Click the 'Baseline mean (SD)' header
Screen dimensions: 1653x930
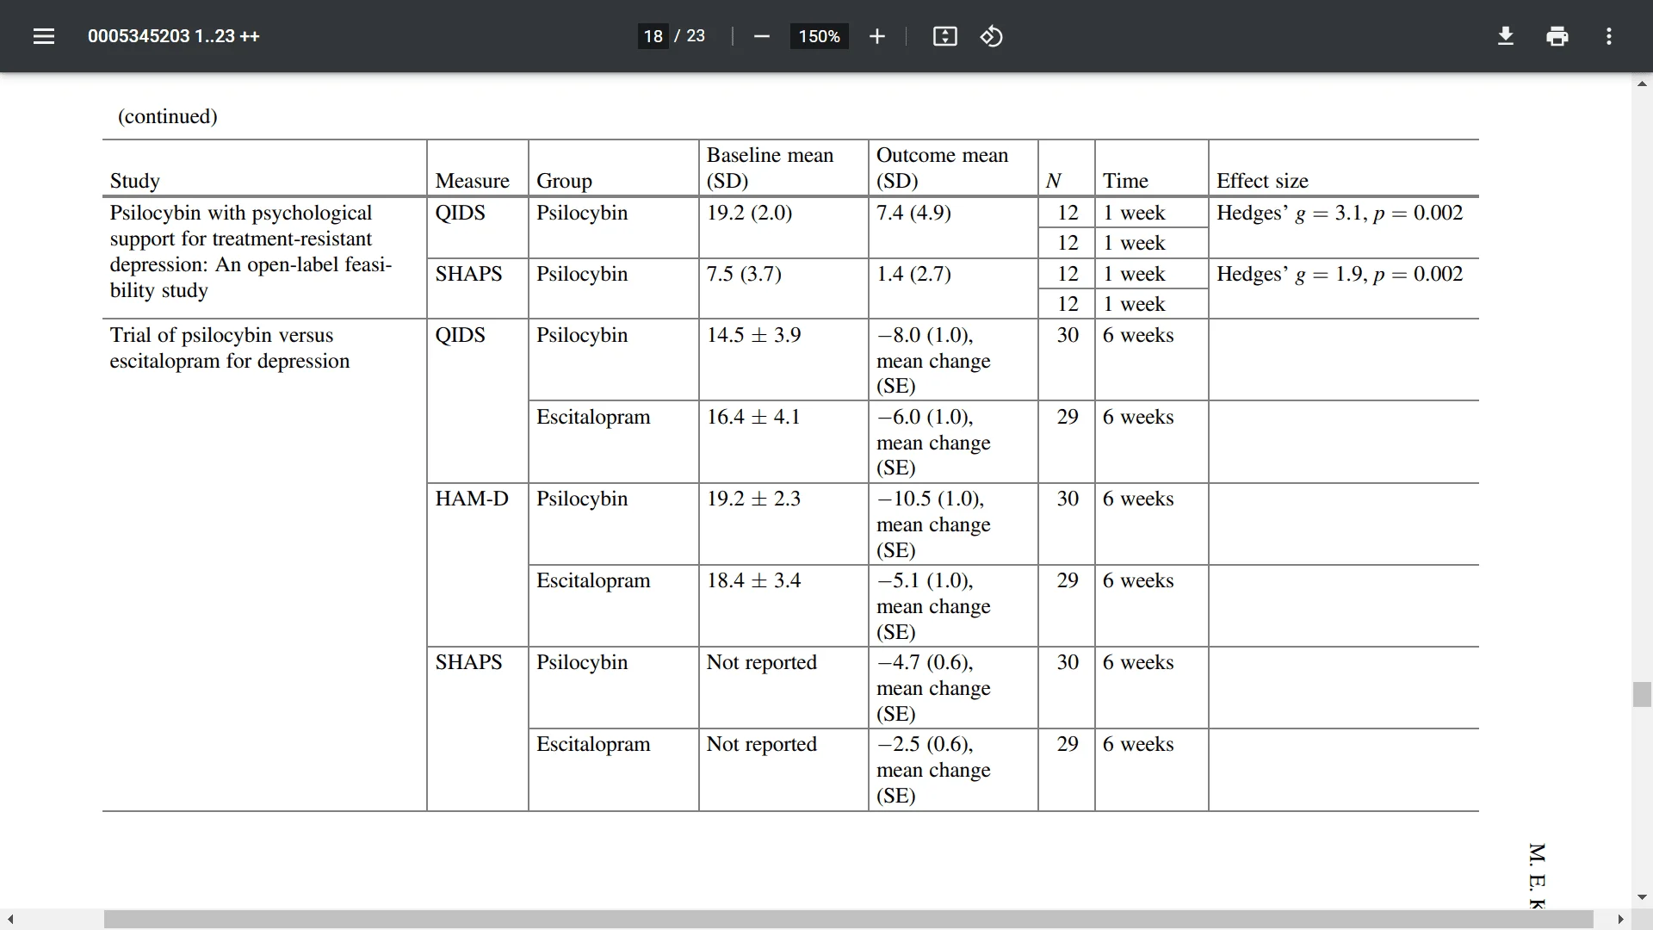click(x=771, y=168)
